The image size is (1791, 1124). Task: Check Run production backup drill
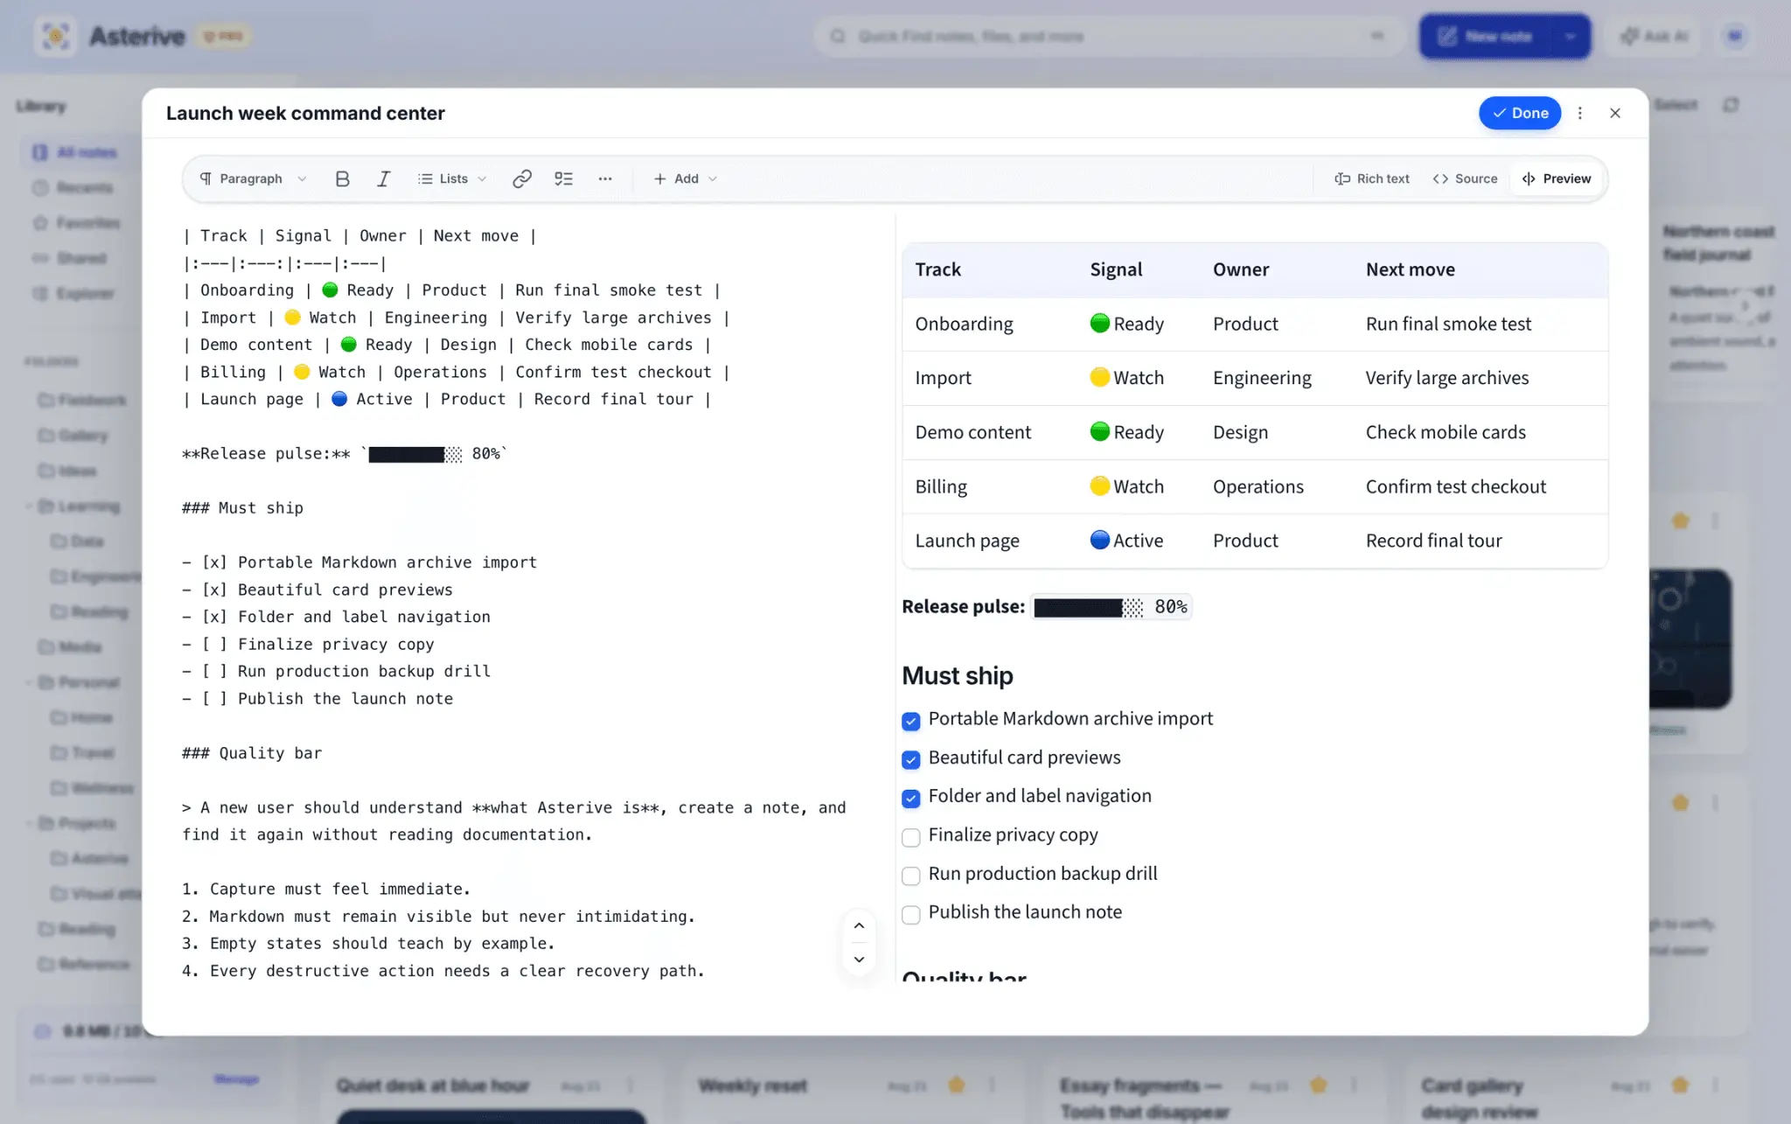(910, 876)
